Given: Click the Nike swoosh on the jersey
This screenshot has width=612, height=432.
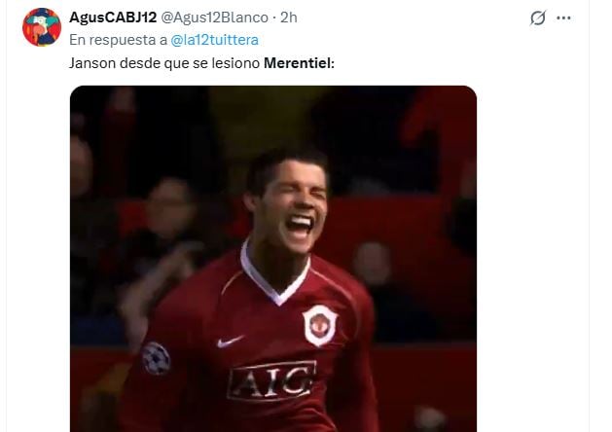Looking at the screenshot, I should [230, 342].
